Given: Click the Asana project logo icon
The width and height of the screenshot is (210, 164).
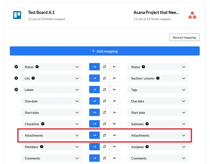Looking at the screenshot, I should (192, 15).
